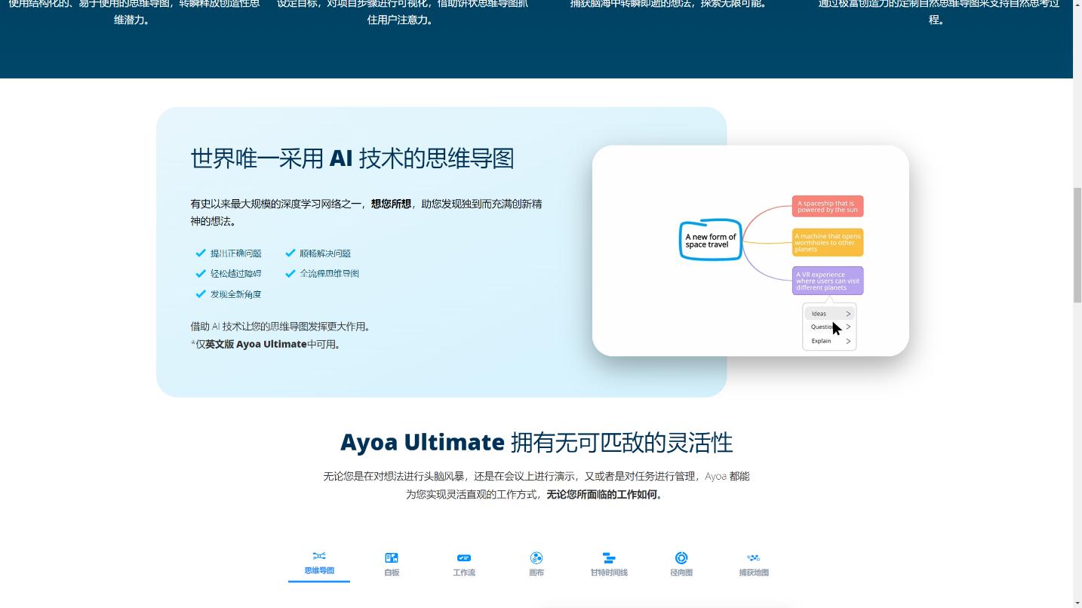Click the 'A new form of space travel' node
Image resolution: width=1082 pixels, height=608 pixels.
pos(711,240)
